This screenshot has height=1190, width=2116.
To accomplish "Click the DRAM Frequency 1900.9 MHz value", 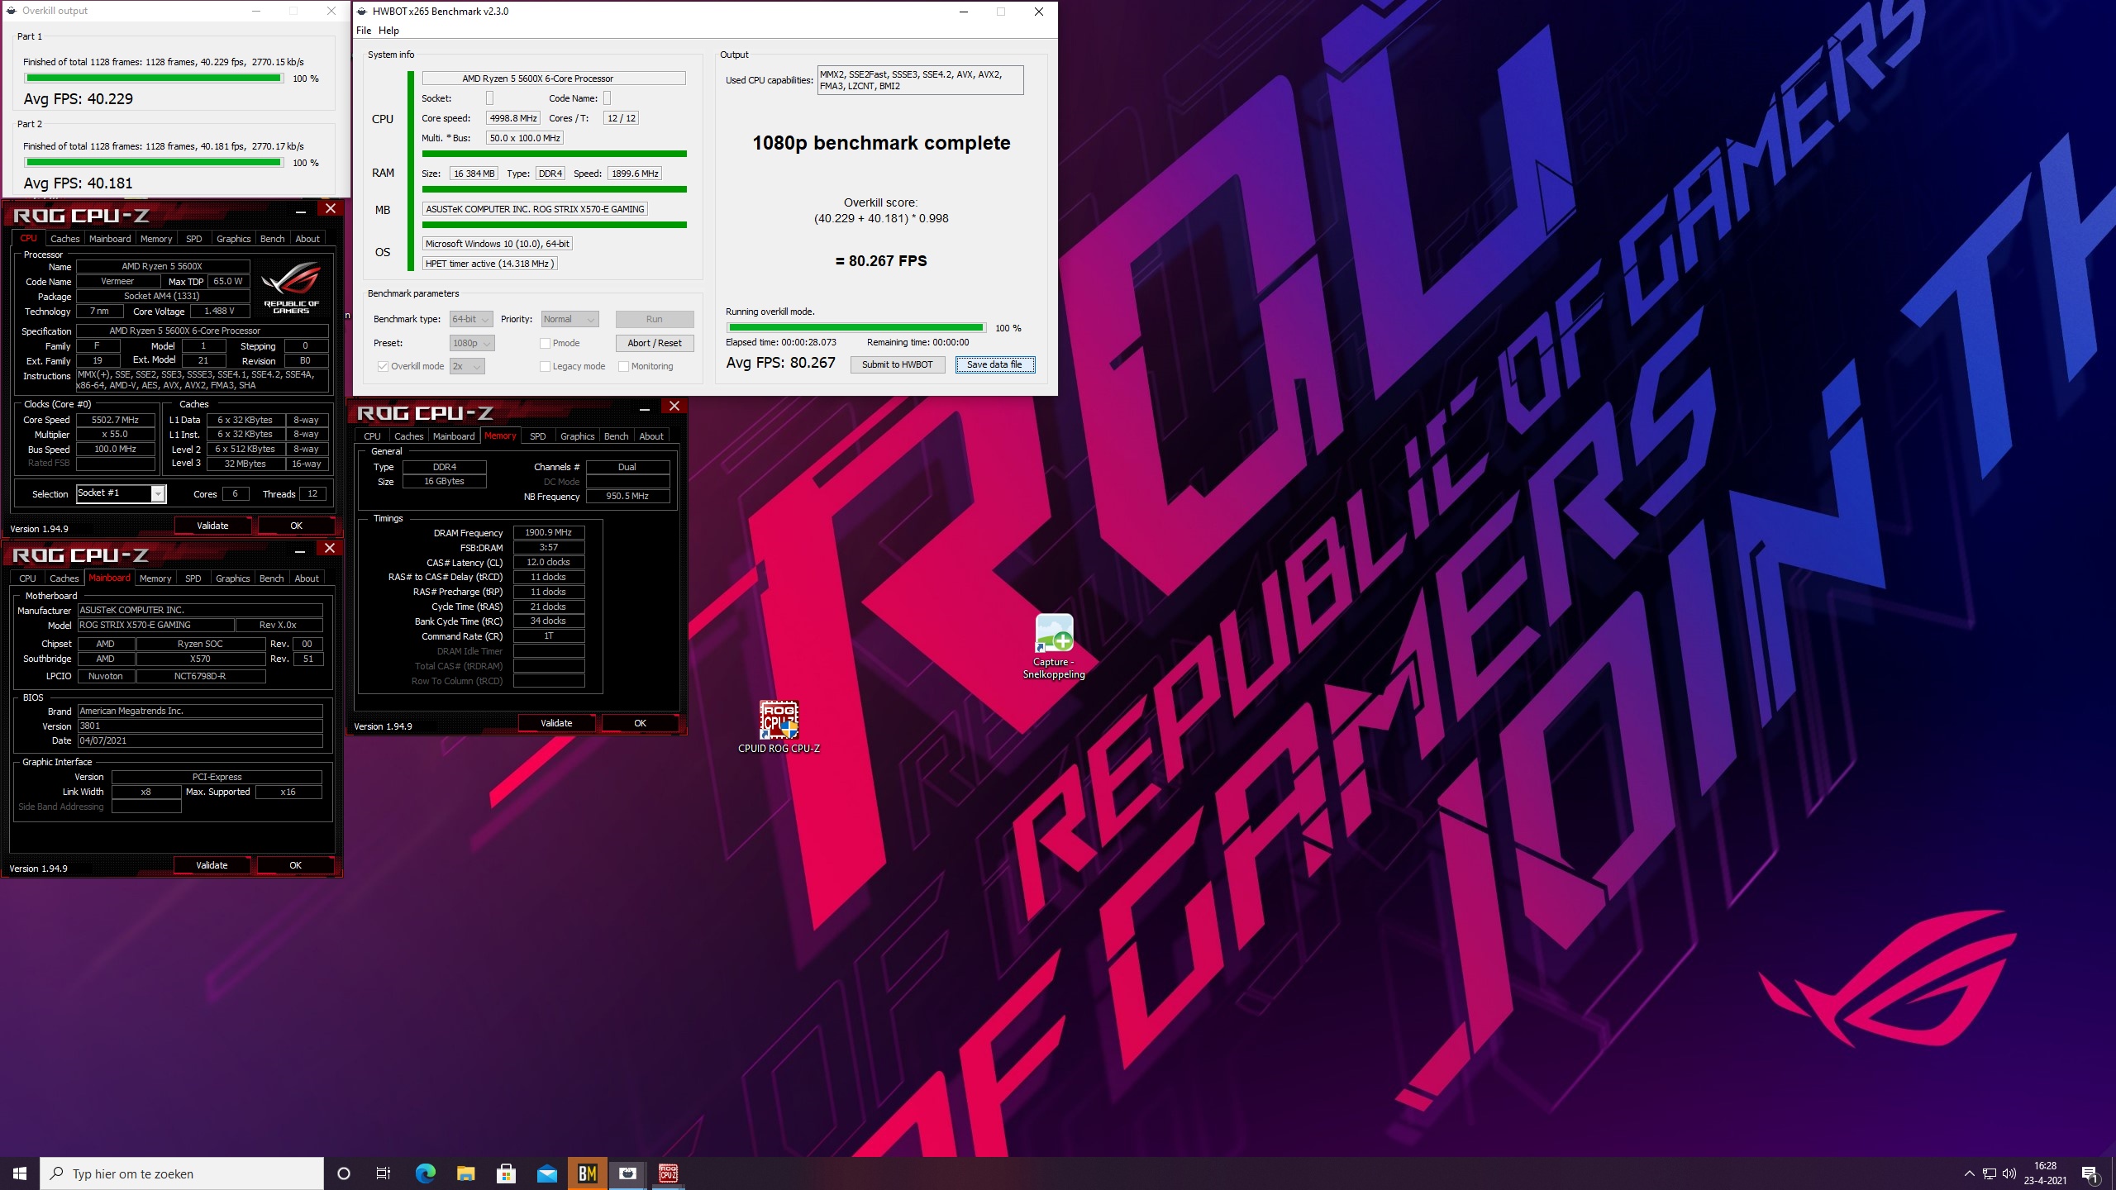I will (549, 533).
